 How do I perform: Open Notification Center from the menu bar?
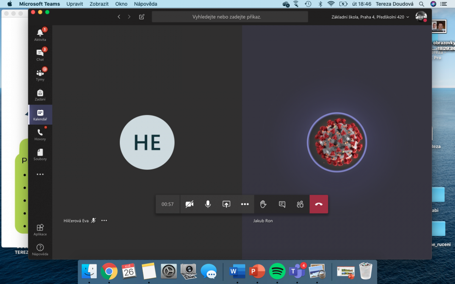point(444,4)
